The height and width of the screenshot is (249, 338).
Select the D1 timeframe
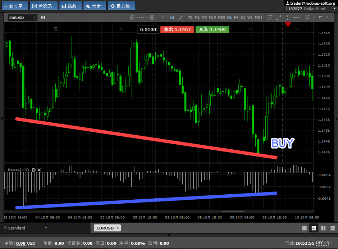tap(243, 17)
